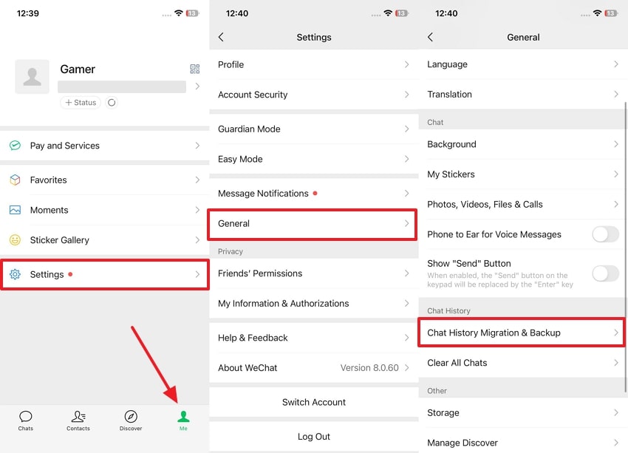Open the Language options chevron

tap(617, 64)
